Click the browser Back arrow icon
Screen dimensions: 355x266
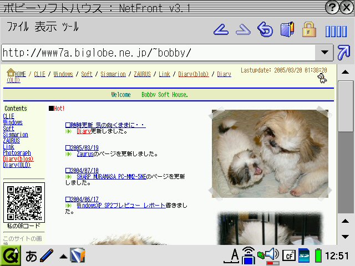tap(222, 29)
